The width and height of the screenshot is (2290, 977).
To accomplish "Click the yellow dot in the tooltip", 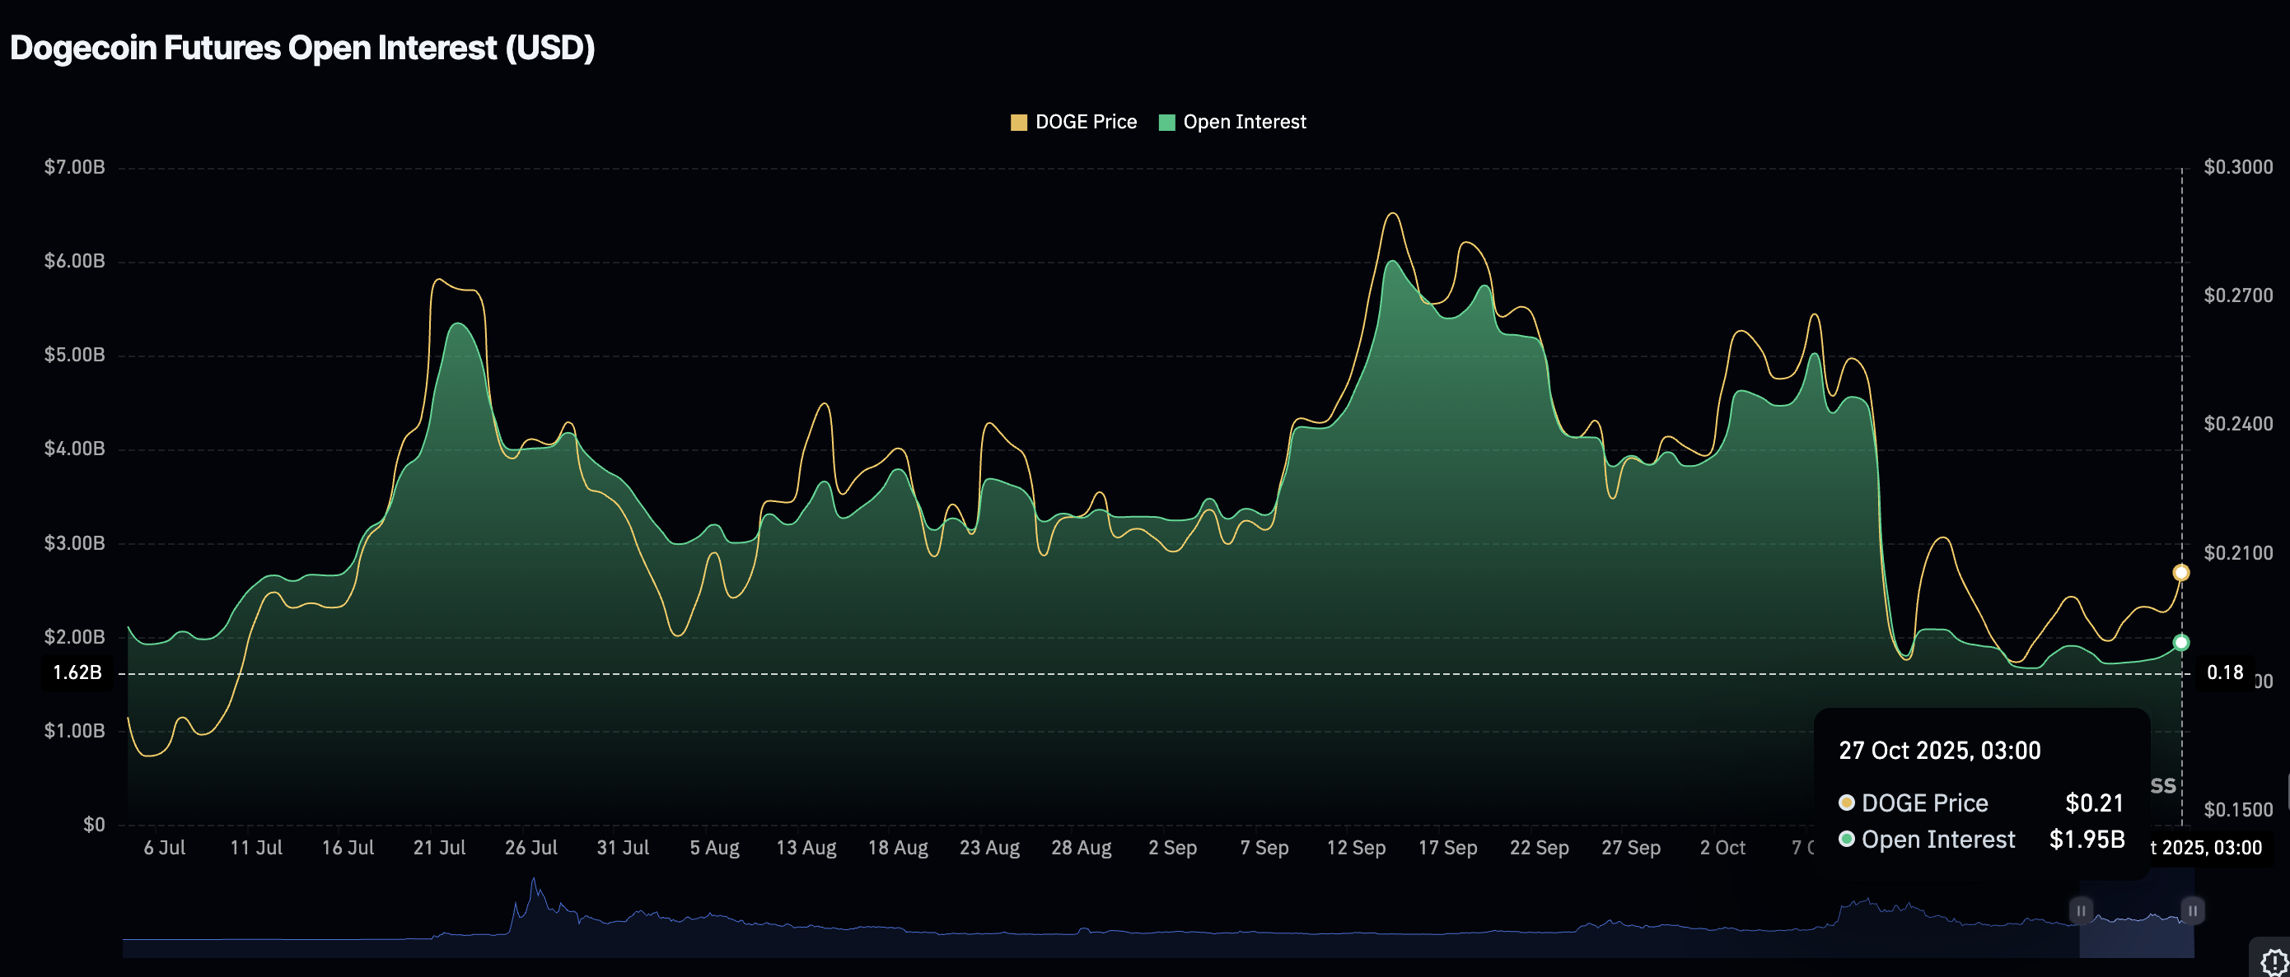I will [1846, 803].
